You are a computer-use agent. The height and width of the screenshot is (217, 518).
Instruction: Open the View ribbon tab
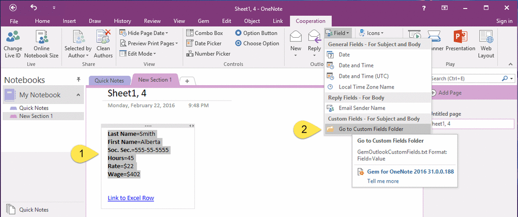point(179,21)
